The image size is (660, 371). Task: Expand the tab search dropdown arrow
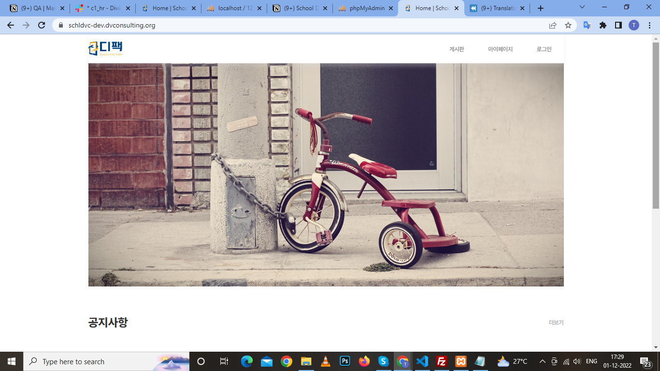click(582, 7)
